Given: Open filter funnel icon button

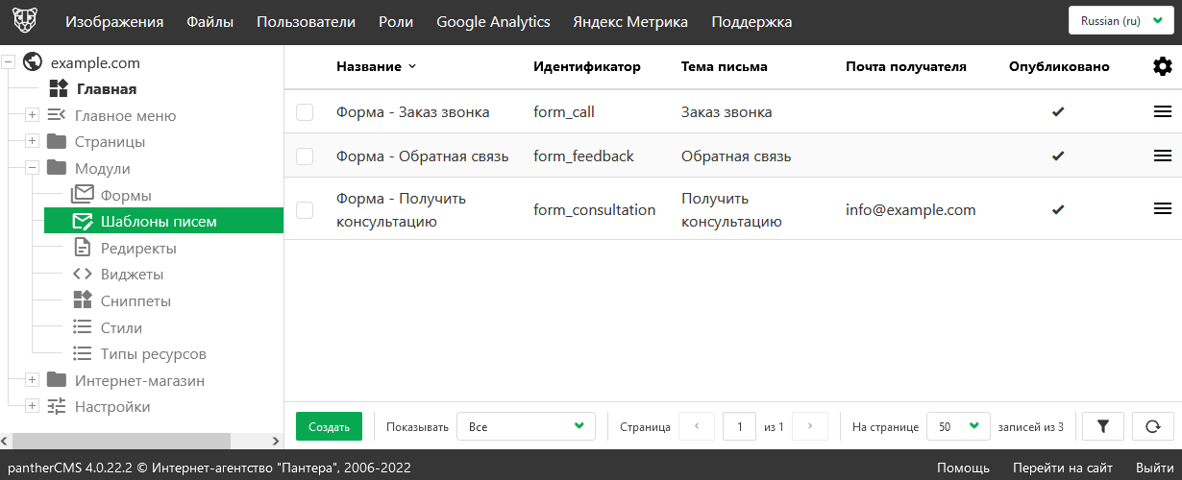Looking at the screenshot, I should pos(1102,426).
